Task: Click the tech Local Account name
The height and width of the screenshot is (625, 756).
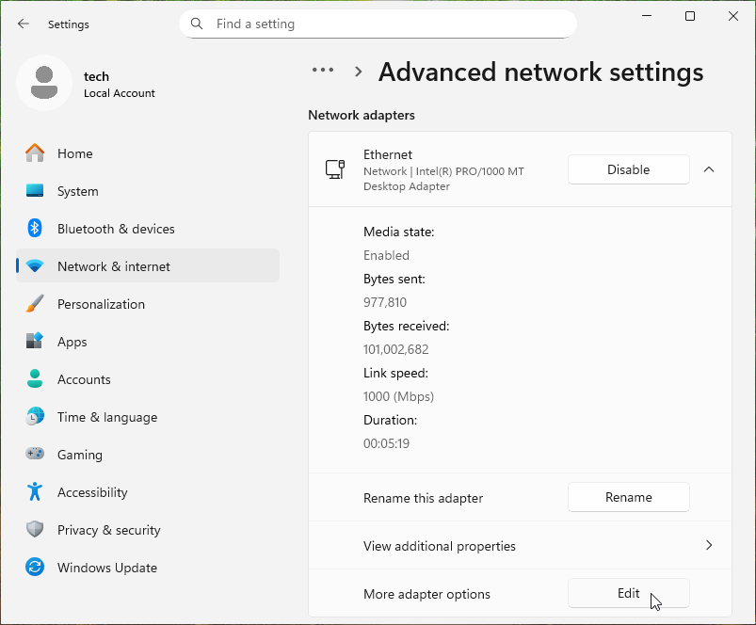Action: coord(119,85)
